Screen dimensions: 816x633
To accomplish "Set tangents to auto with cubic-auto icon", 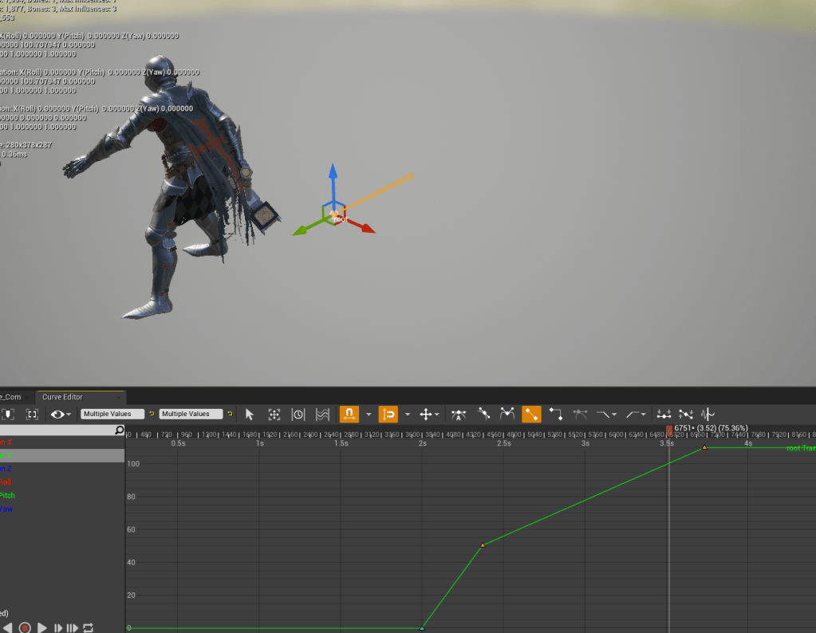I will pos(459,415).
